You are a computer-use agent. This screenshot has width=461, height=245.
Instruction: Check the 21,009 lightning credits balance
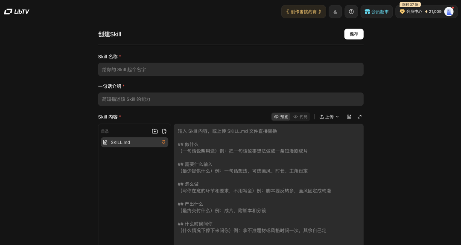[x=433, y=12]
